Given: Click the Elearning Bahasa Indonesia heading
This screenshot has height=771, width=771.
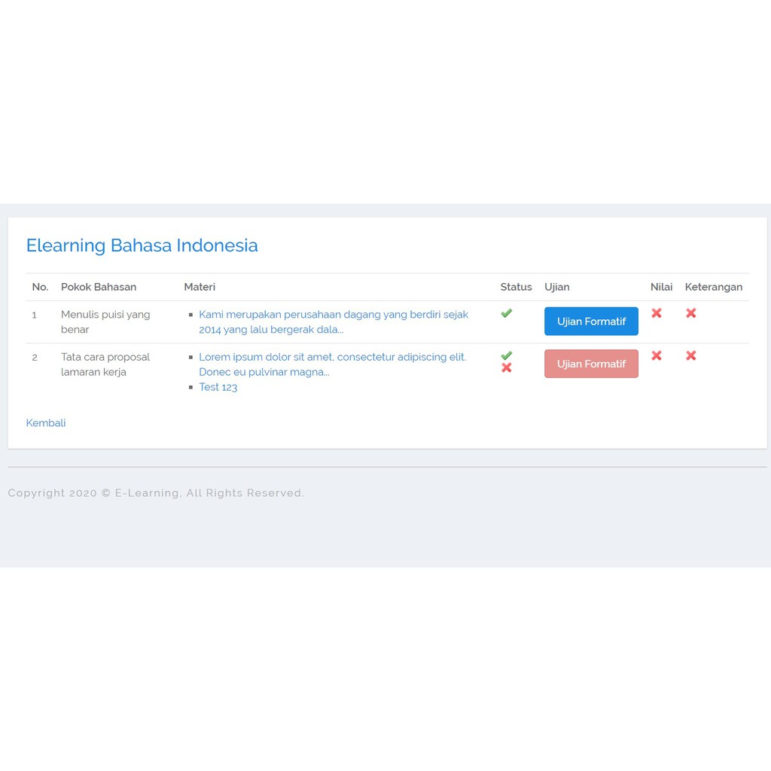Looking at the screenshot, I should click(x=142, y=245).
